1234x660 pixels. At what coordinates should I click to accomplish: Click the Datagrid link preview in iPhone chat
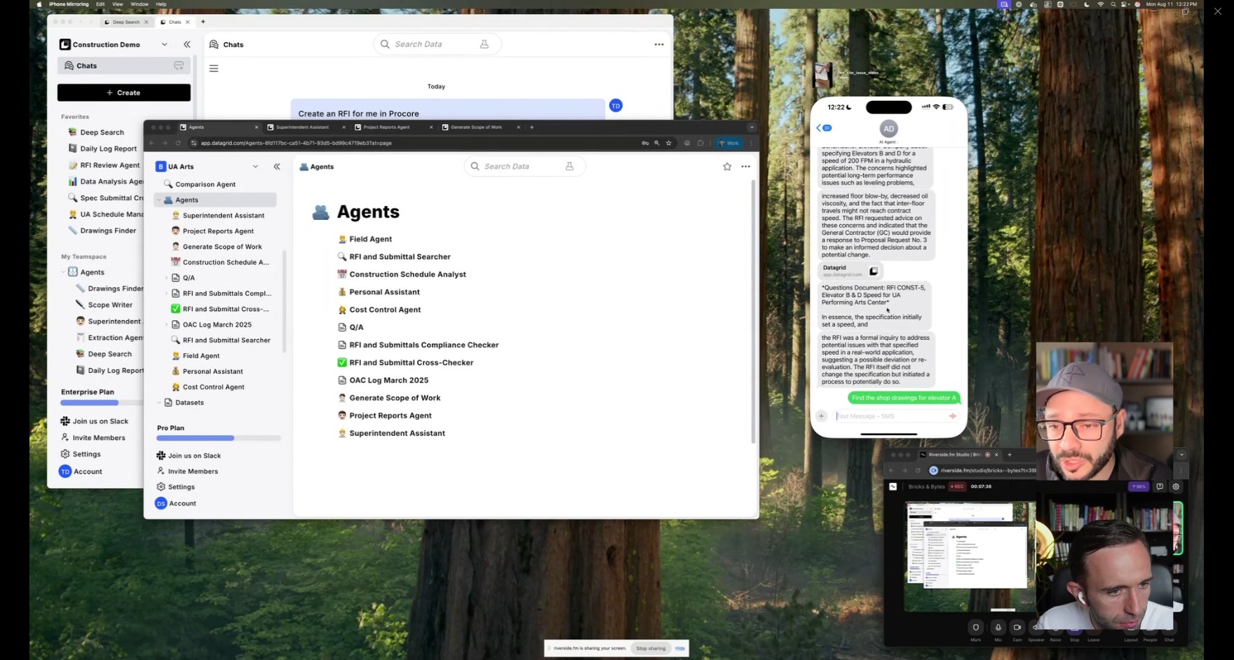(x=850, y=271)
